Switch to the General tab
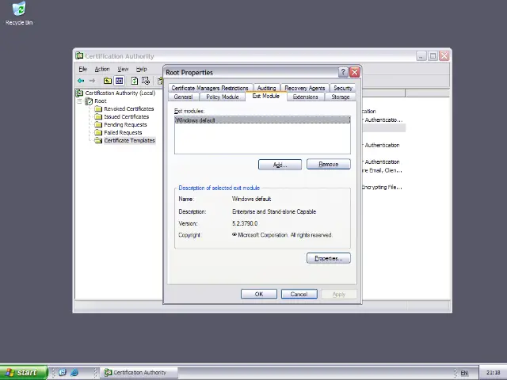Viewport: 507px width, 380px height. point(183,97)
